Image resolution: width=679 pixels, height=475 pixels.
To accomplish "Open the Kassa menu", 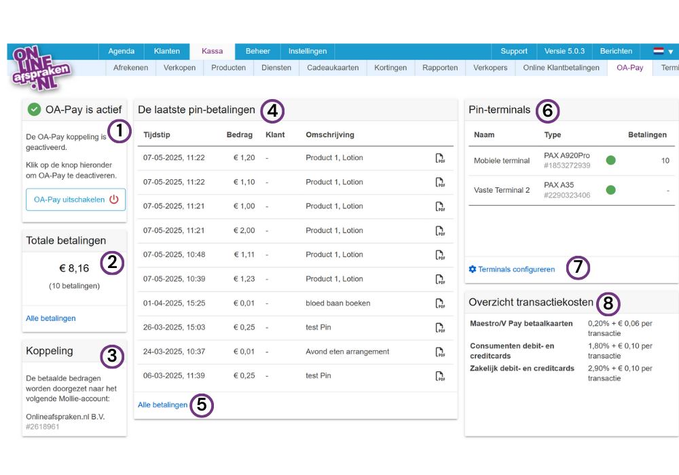I will tap(212, 50).
